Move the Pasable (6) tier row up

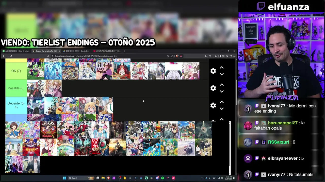coord(222,85)
